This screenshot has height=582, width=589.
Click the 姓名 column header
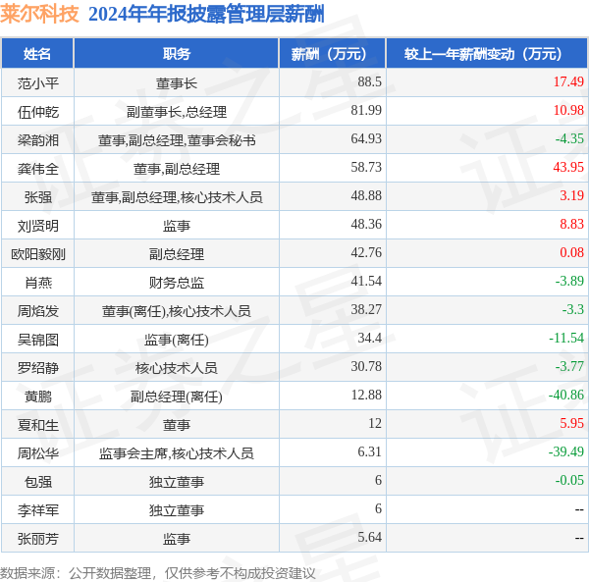tap(37, 54)
